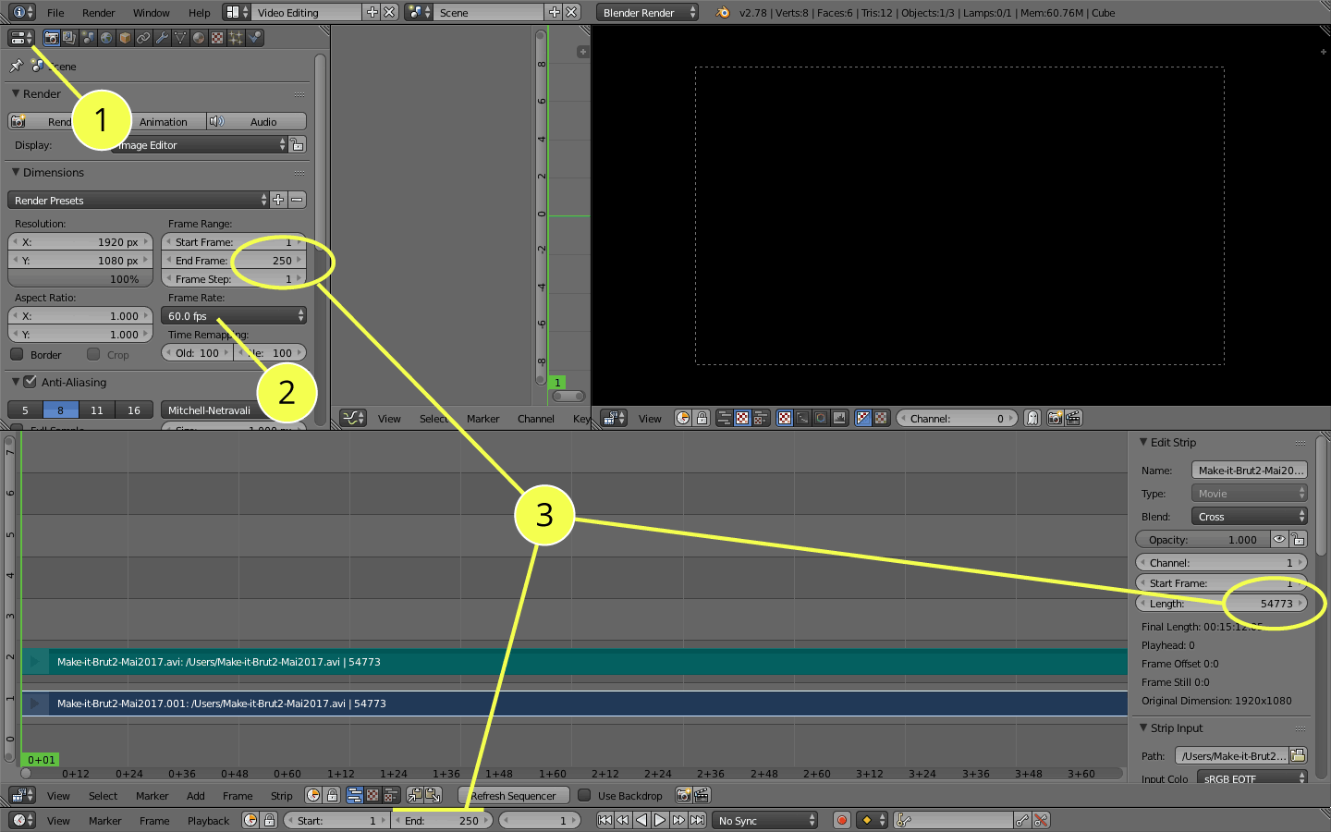
Task: Open the Blender Render engine dropdown
Action: pyautogui.click(x=647, y=12)
